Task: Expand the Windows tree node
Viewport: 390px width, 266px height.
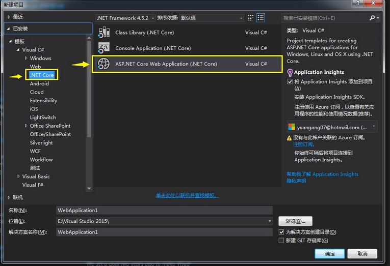Action: [26, 58]
